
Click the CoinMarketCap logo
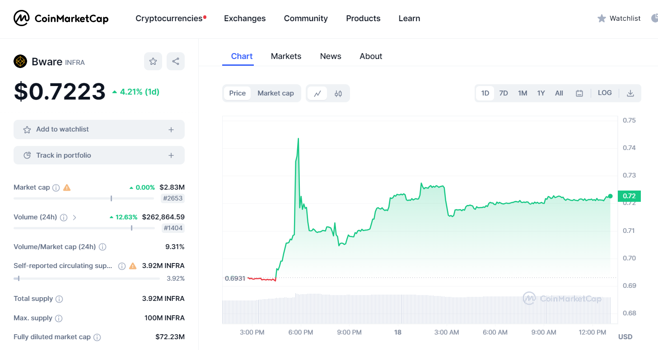(x=61, y=18)
